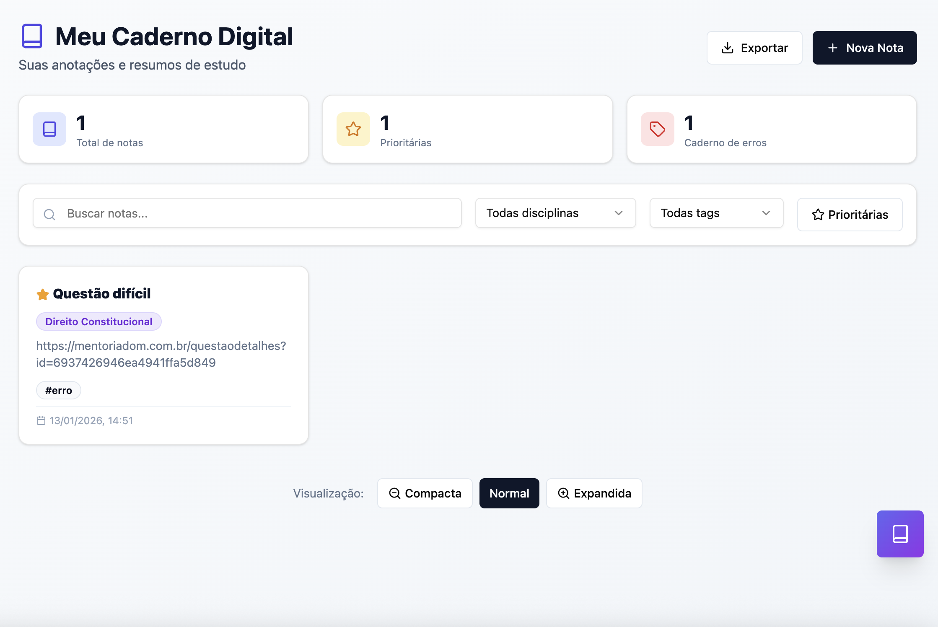Click the book icon in Total de notas card
938x627 pixels.
[x=49, y=129]
